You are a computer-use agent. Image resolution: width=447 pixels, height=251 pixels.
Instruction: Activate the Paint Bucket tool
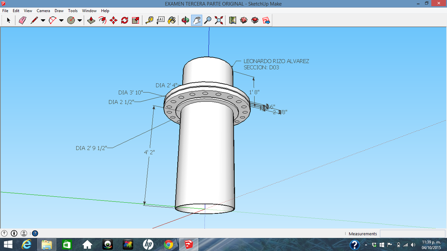[x=172, y=20]
